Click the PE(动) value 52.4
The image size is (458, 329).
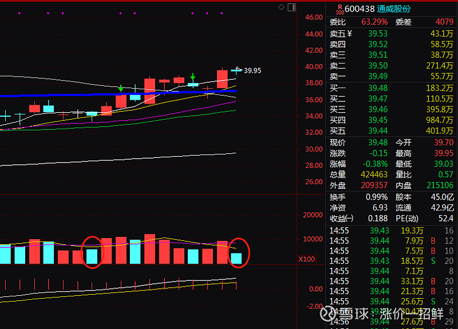(x=446, y=219)
